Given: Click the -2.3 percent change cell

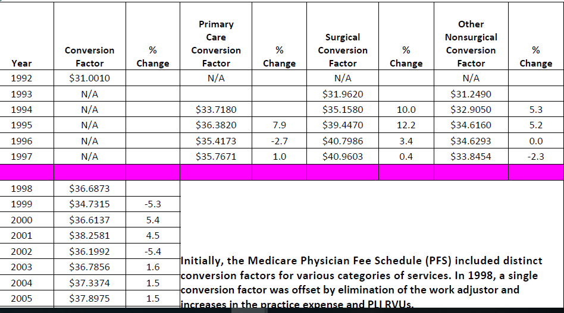Looking at the screenshot, I should click(x=535, y=157).
